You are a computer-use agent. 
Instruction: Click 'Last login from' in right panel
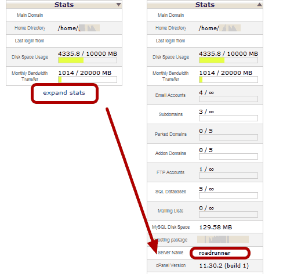170,41
